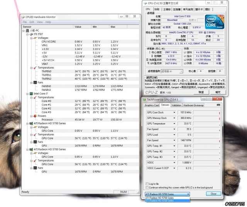
Task: Collapse the ITE IT87 node
Action: 27,34
